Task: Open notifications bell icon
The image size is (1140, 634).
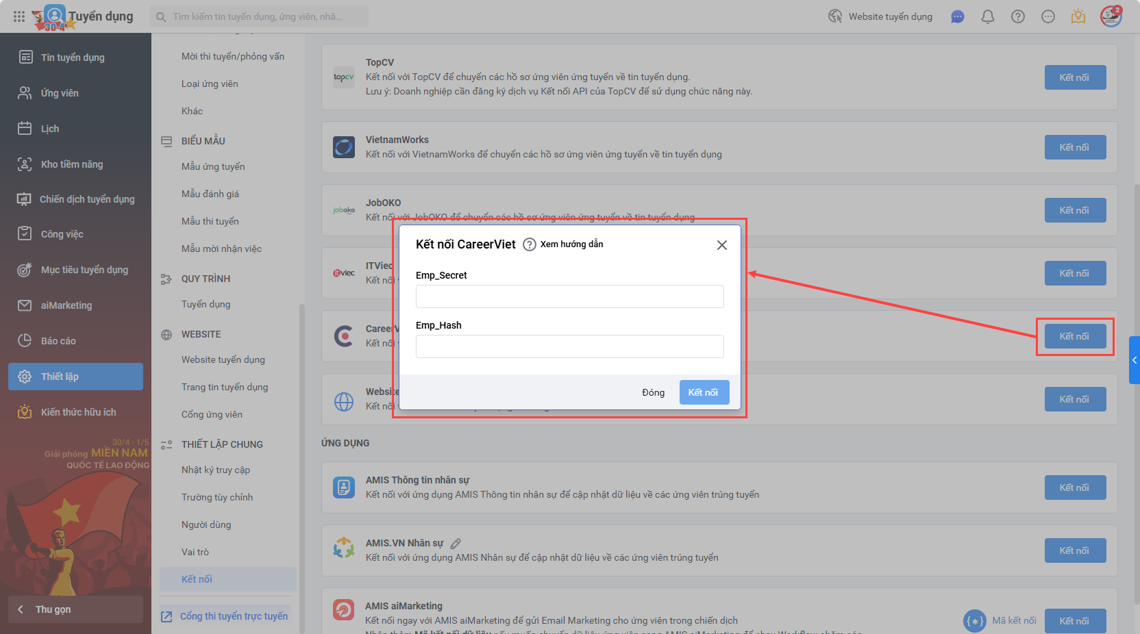Action: [988, 16]
